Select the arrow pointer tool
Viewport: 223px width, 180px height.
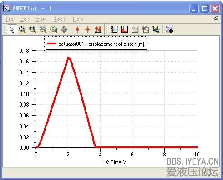pos(12,29)
